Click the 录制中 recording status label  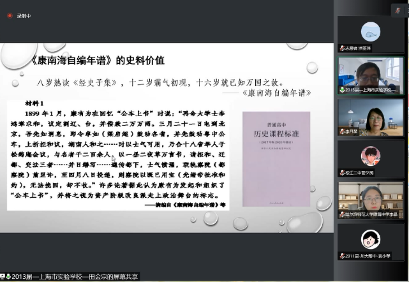(24, 16)
